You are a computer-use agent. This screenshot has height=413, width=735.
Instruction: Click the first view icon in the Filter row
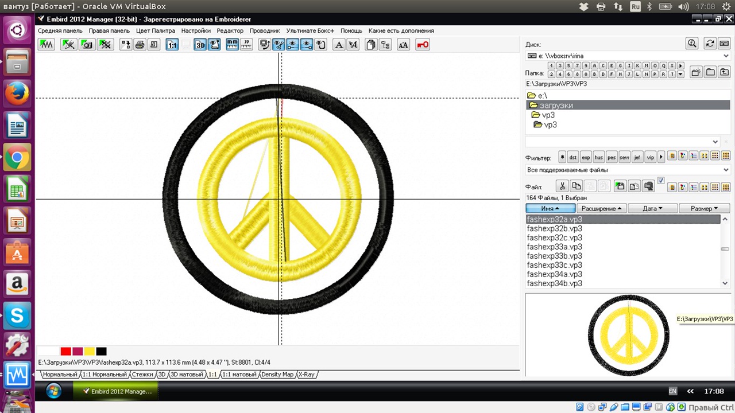point(672,156)
